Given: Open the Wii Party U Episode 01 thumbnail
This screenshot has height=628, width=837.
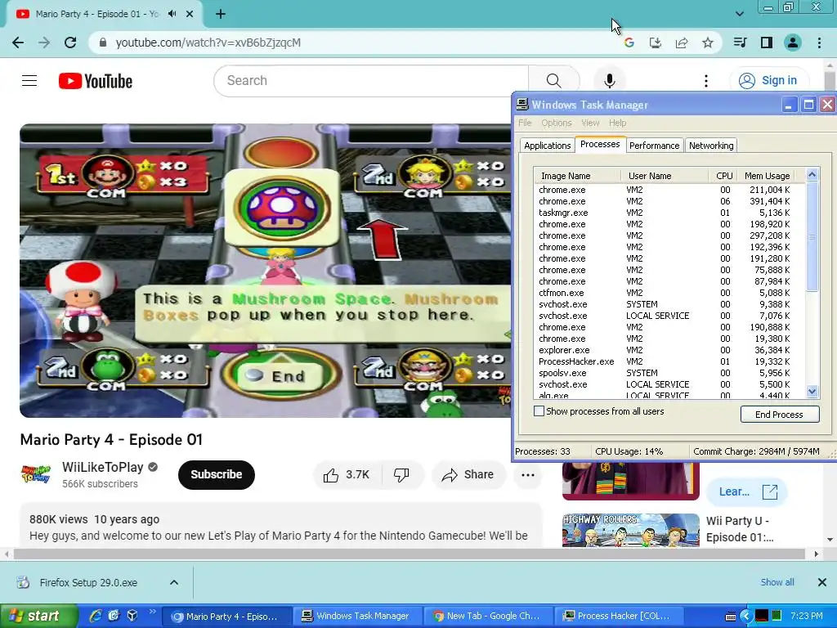Looking at the screenshot, I should tap(630, 530).
